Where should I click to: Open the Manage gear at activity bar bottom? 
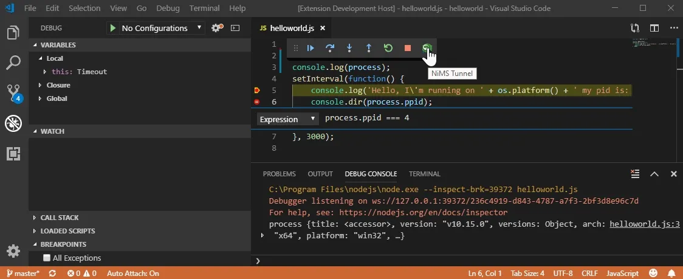(13, 251)
